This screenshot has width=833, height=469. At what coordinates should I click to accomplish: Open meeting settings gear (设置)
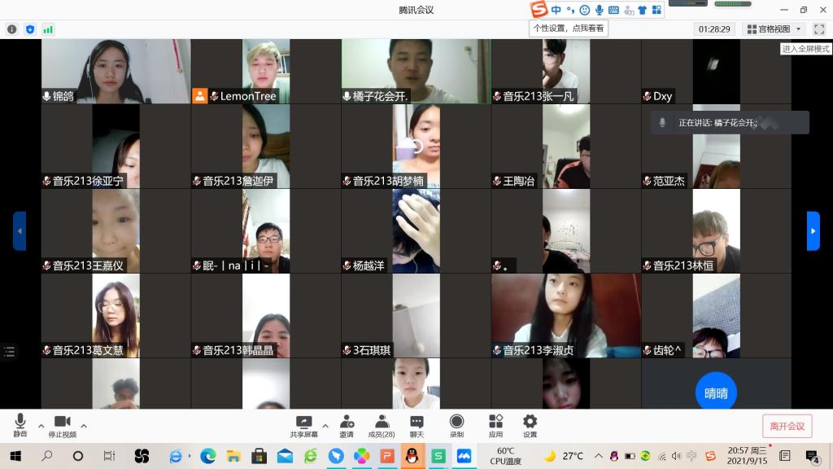[530, 423]
